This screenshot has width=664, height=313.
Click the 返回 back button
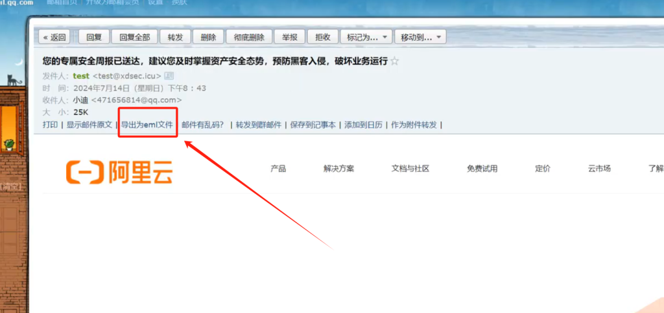point(54,37)
